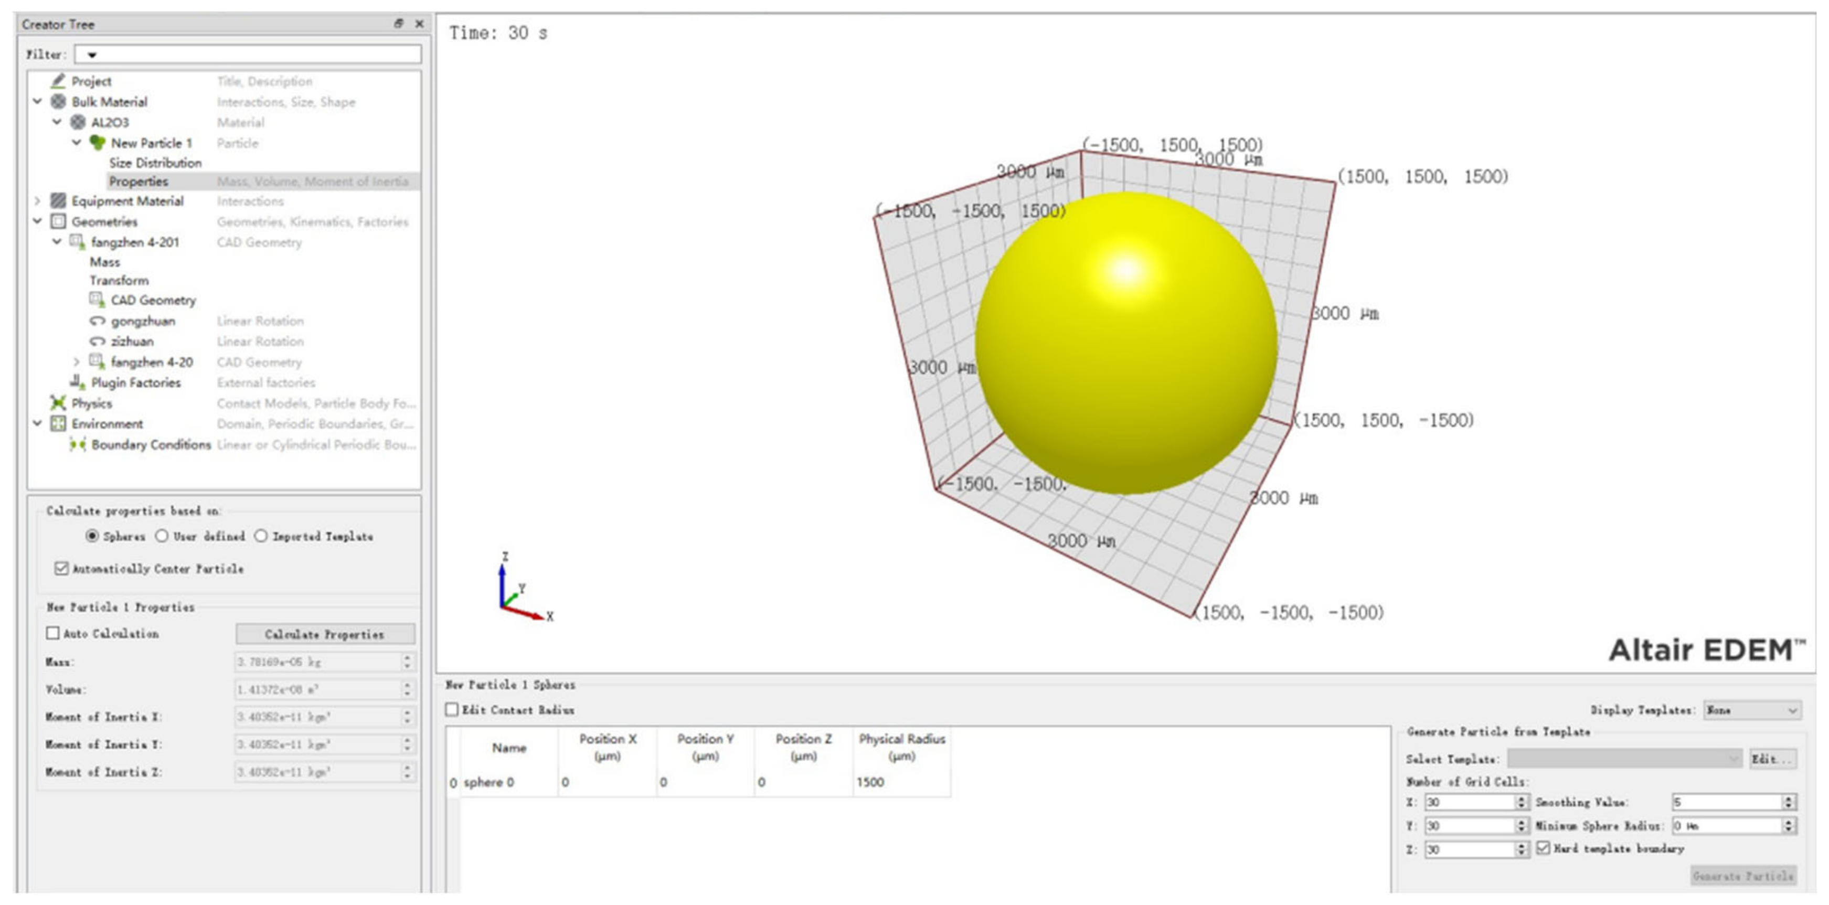Viewport: 1829px width, 905px height.
Task: Click the gongzhuan rotation icon
Action: (x=97, y=321)
